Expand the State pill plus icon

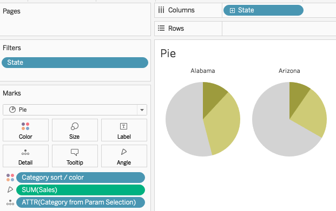click(232, 10)
